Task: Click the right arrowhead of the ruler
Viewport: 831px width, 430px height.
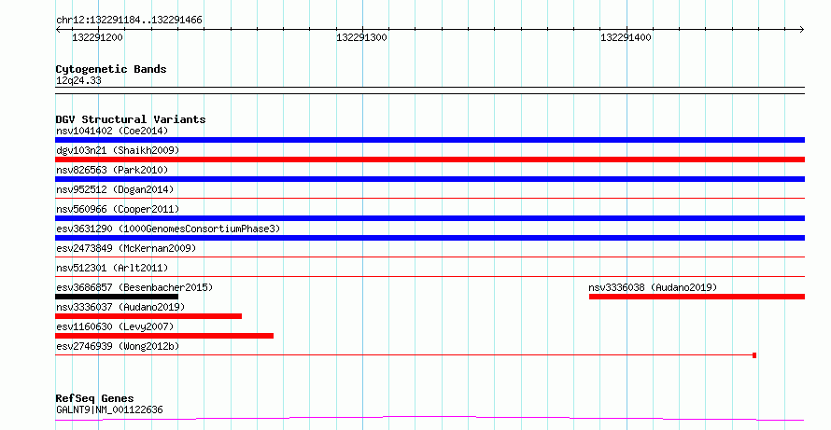Action: pos(802,30)
